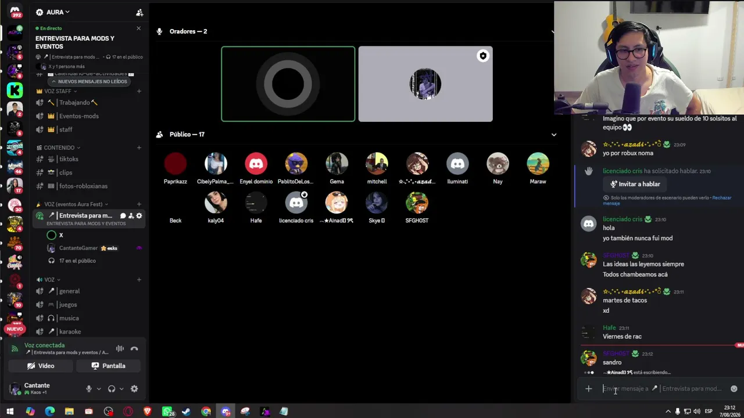The height and width of the screenshot is (418, 744).
Task: Select speaker X in channel list
Action: pyautogui.click(x=60, y=235)
